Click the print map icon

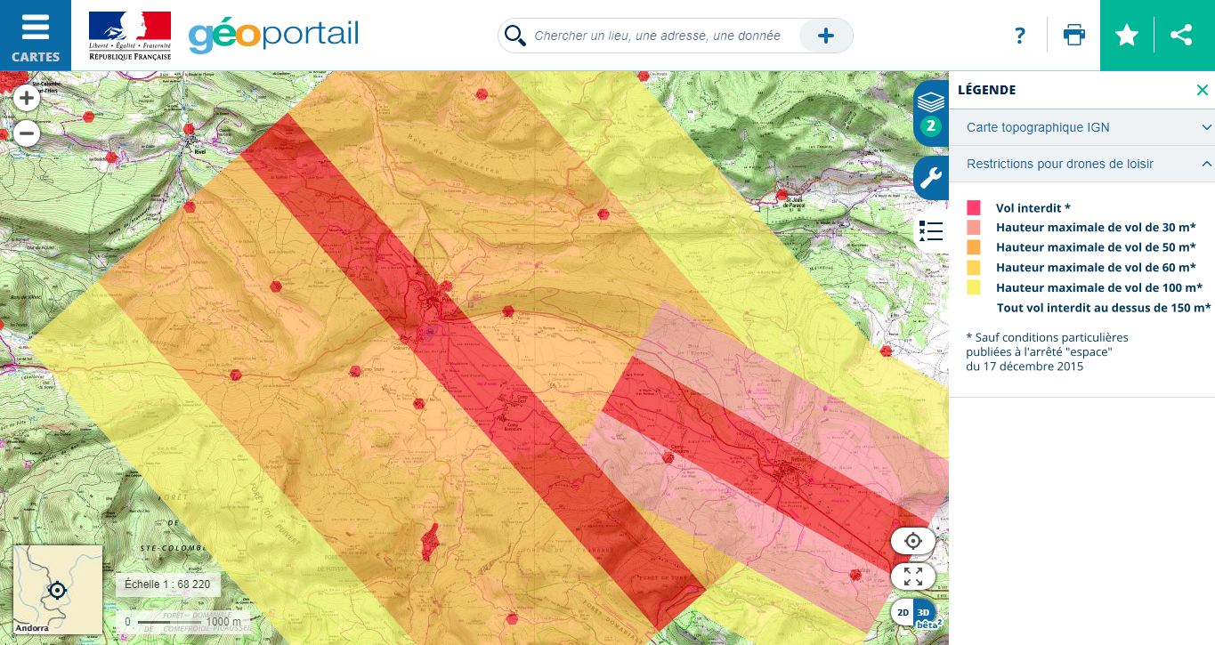1074,36
